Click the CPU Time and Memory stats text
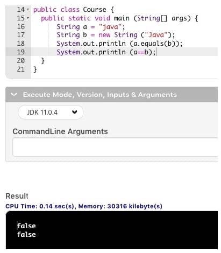This screenshot has height=253, width=221. [84, 206]
